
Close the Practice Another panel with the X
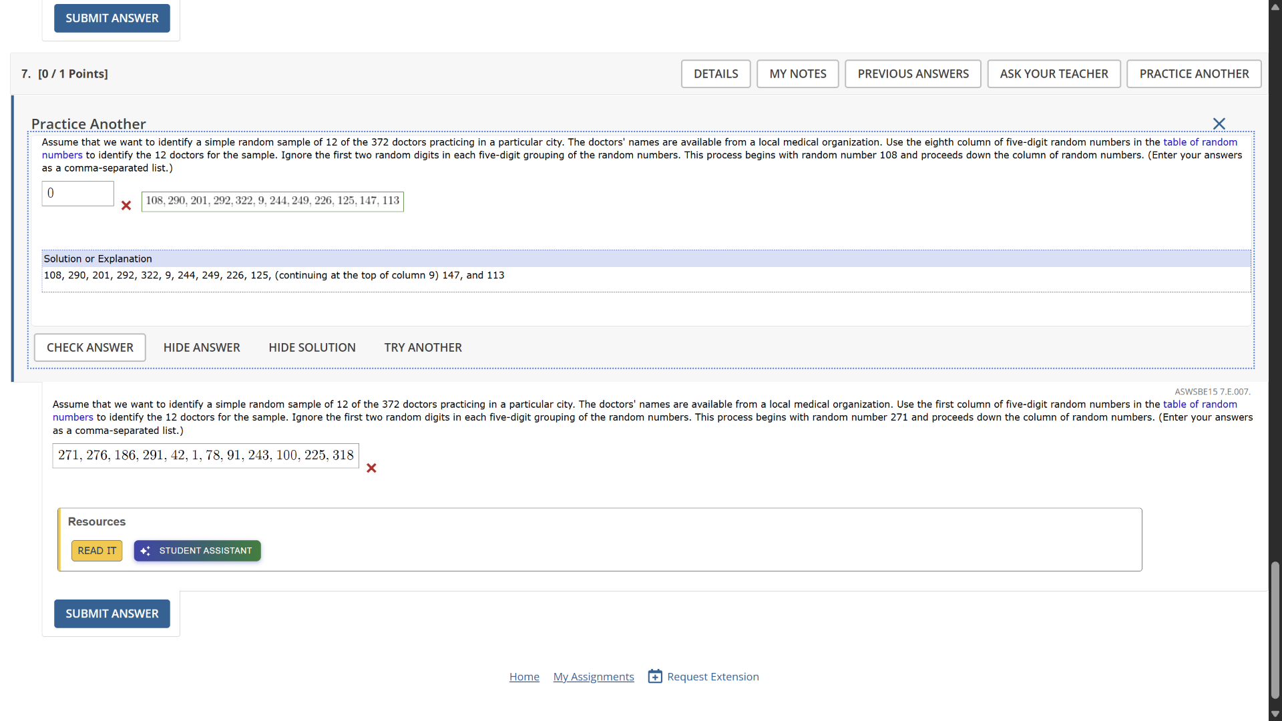(x=1219, y=124)
